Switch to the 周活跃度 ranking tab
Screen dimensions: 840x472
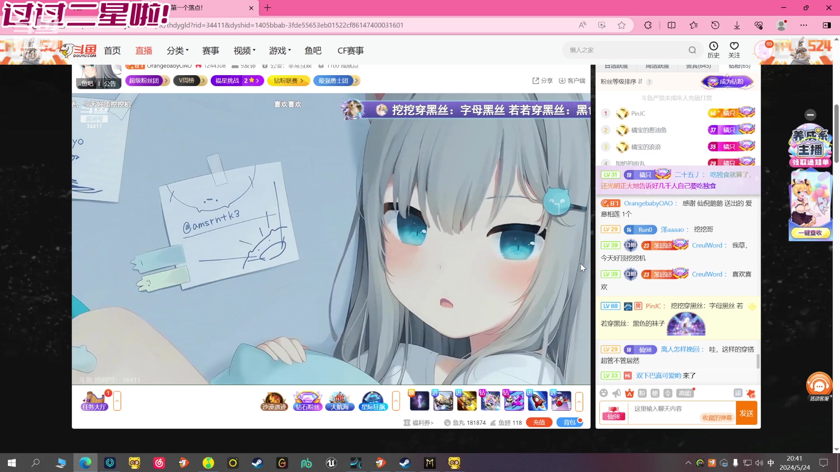coord(657,66)
